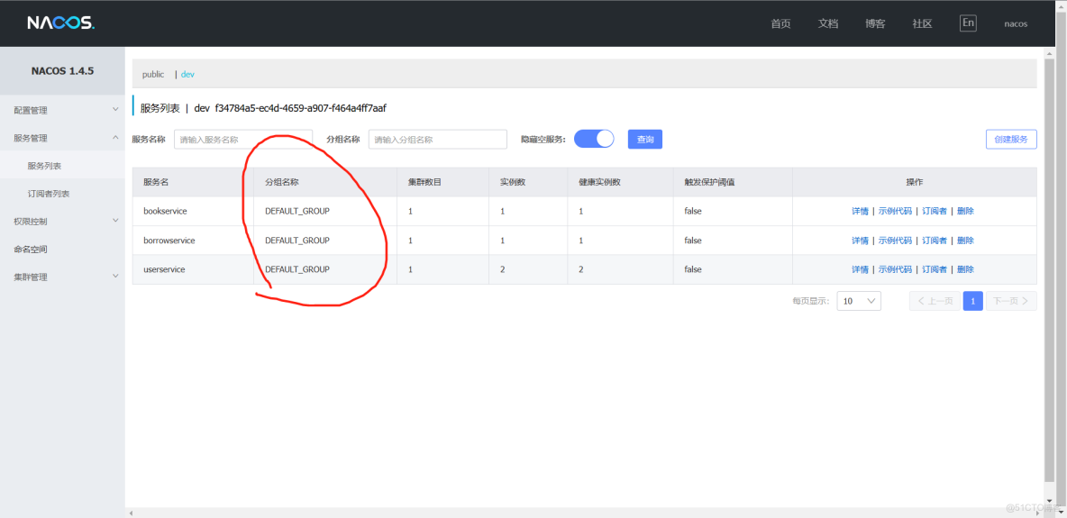Click DEFAULT_GROUP in the userservice row
This screenshot has width=1067, height=518.
297,269
